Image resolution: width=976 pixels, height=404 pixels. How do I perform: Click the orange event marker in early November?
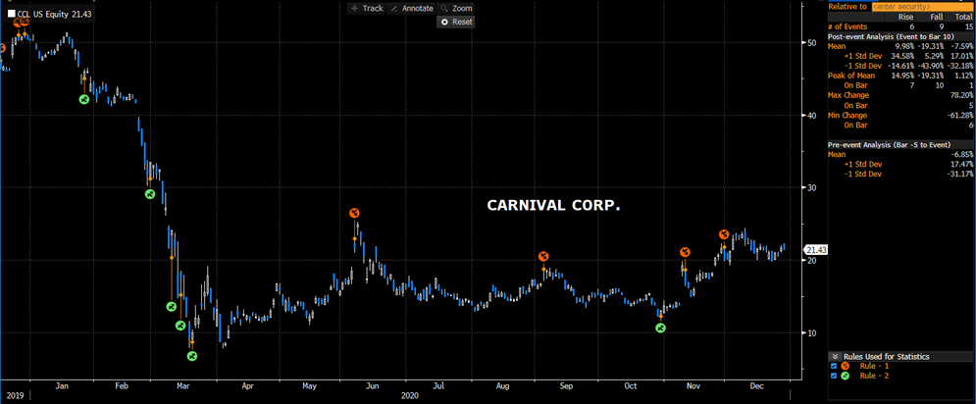point(685,251)
